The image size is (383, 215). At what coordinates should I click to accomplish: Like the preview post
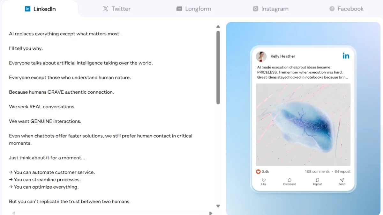point(264,182)
